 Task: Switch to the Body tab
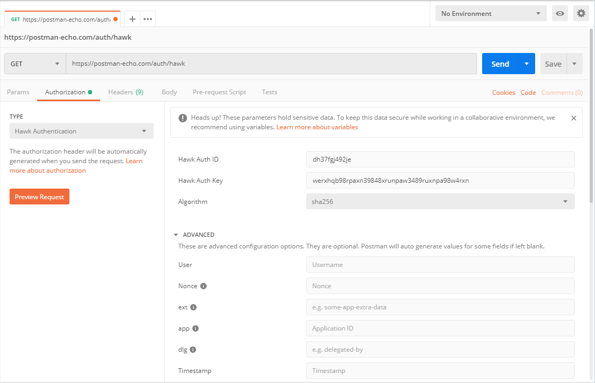pos(169,92)
